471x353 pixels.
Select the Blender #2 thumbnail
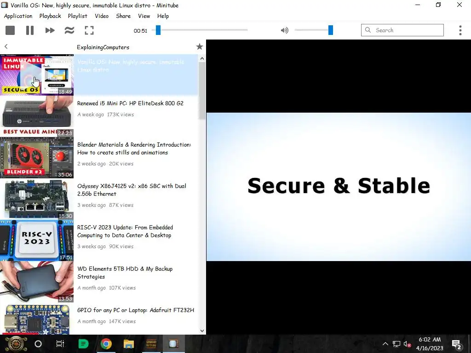(37, 158)
